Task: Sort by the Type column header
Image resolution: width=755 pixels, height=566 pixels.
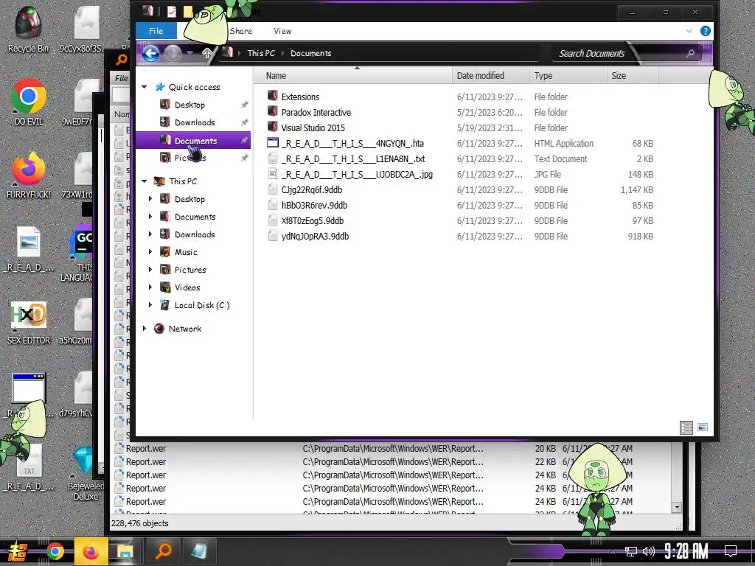Action: (x=568, y=76)
